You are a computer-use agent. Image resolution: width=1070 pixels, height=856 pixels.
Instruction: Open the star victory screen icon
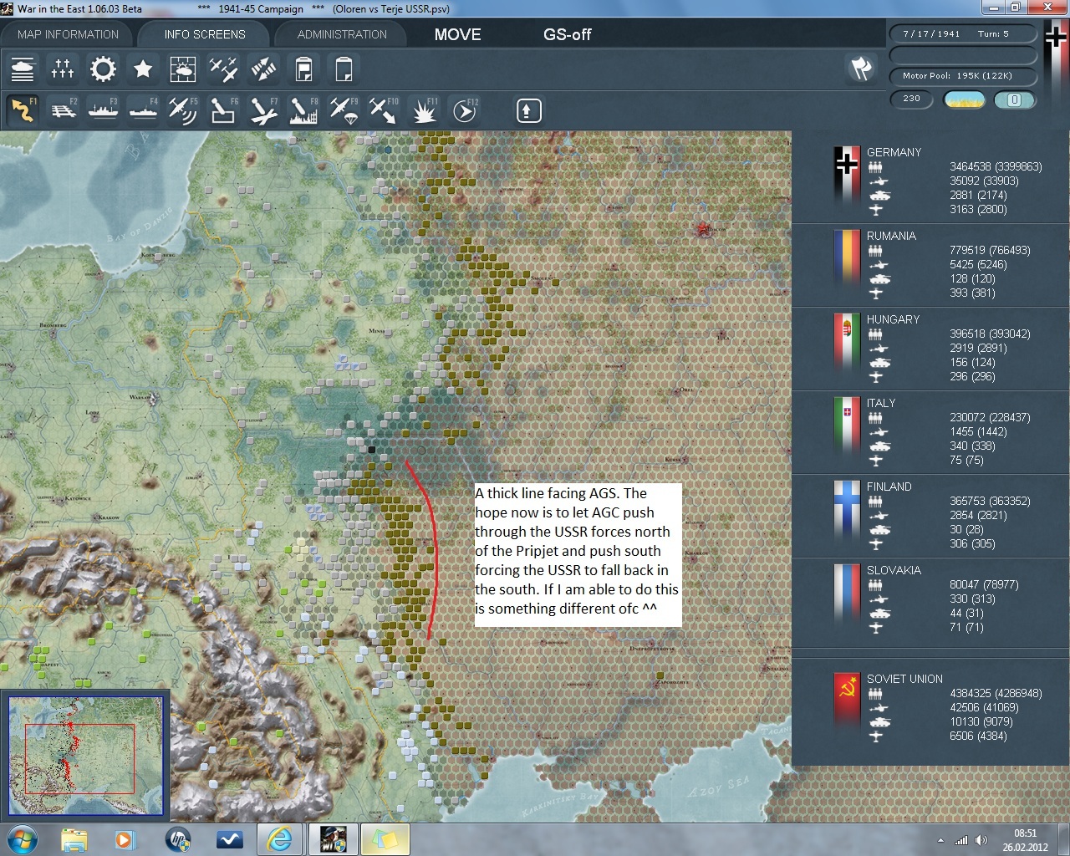tap(143, 69)
